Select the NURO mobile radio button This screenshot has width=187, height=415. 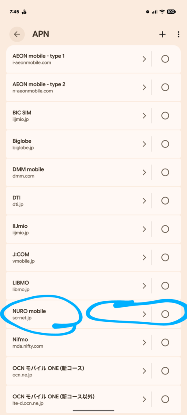click(165, 314)
